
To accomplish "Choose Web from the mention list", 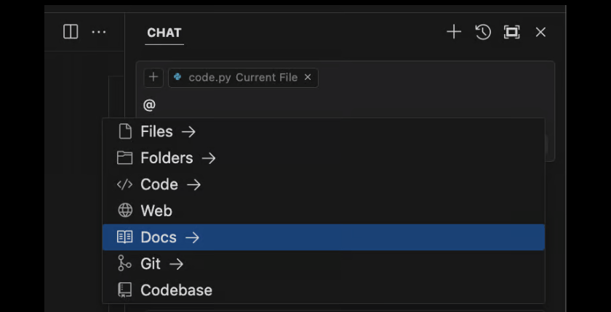I will (156, 210).
